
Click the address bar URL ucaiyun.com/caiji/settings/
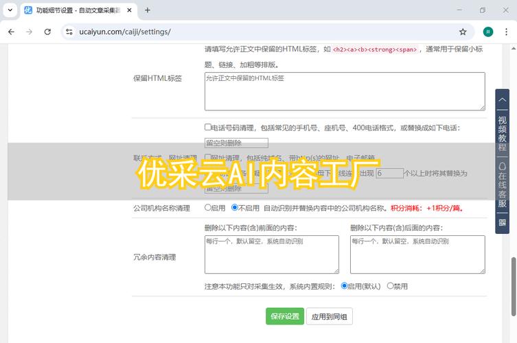125,32
